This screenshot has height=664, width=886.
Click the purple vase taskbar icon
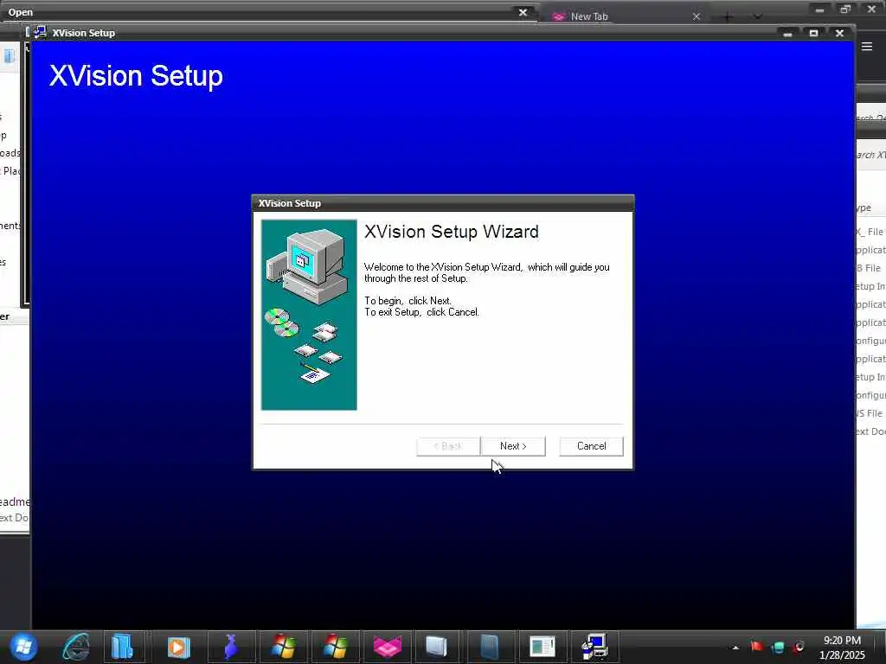pos(230,647)
